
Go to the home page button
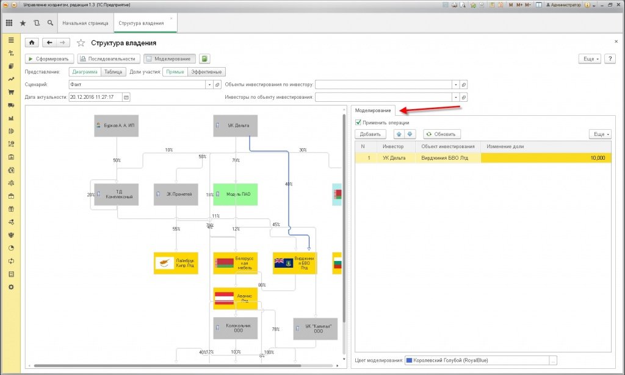click(x=32, y=43)
